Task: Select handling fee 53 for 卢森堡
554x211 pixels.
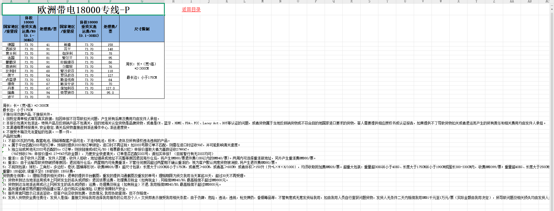Action: [x=48, y=79]
